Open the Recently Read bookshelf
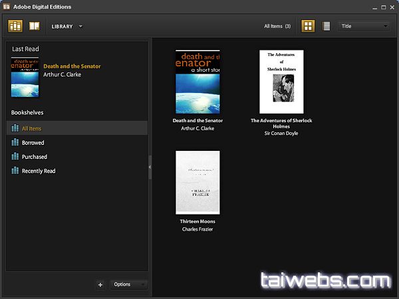 point(39,171)
